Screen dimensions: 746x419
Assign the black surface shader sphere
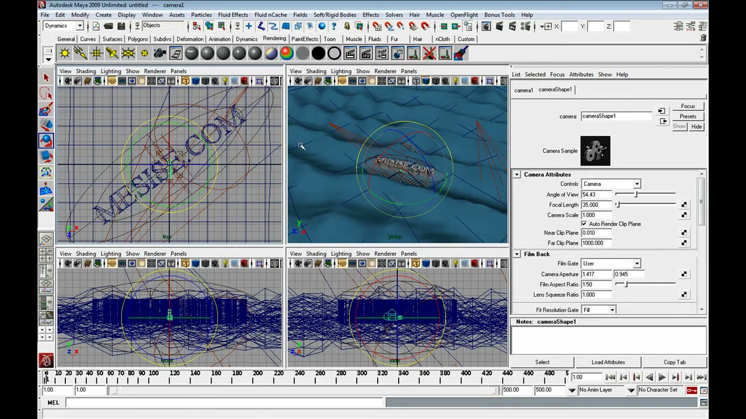point(318,54)
